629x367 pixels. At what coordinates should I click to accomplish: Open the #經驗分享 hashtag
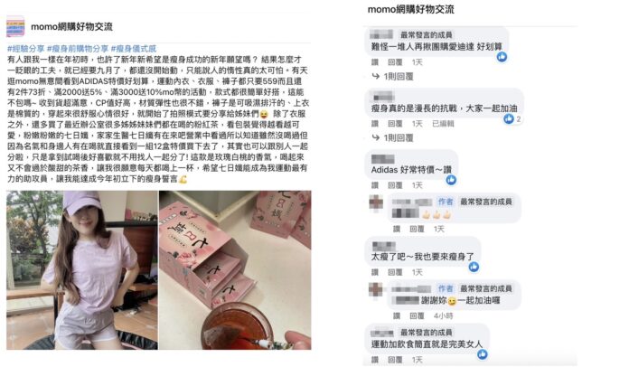[x=25, y=49]
